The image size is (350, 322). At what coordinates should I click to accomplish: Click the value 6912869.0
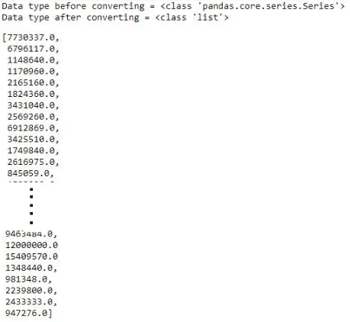[x=31, y=128]
